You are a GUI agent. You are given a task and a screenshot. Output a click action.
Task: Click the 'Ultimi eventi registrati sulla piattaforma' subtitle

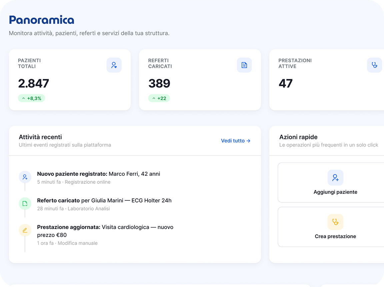click(x=65, y=145)
